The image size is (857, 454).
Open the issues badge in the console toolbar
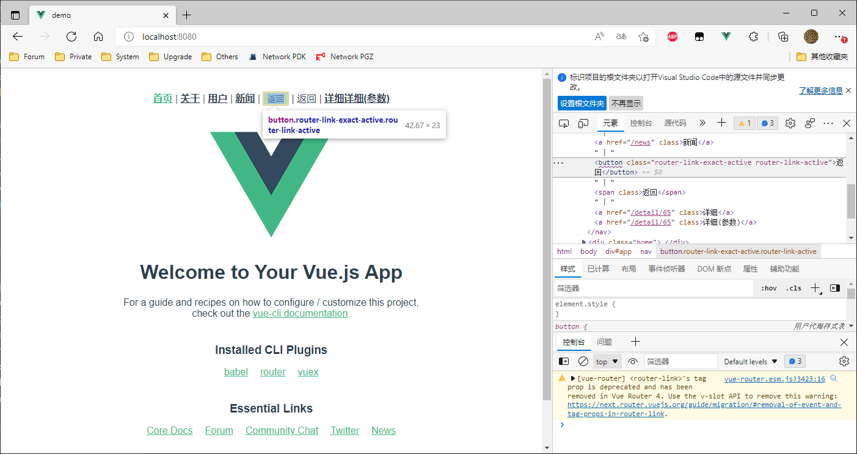[795, 361]
